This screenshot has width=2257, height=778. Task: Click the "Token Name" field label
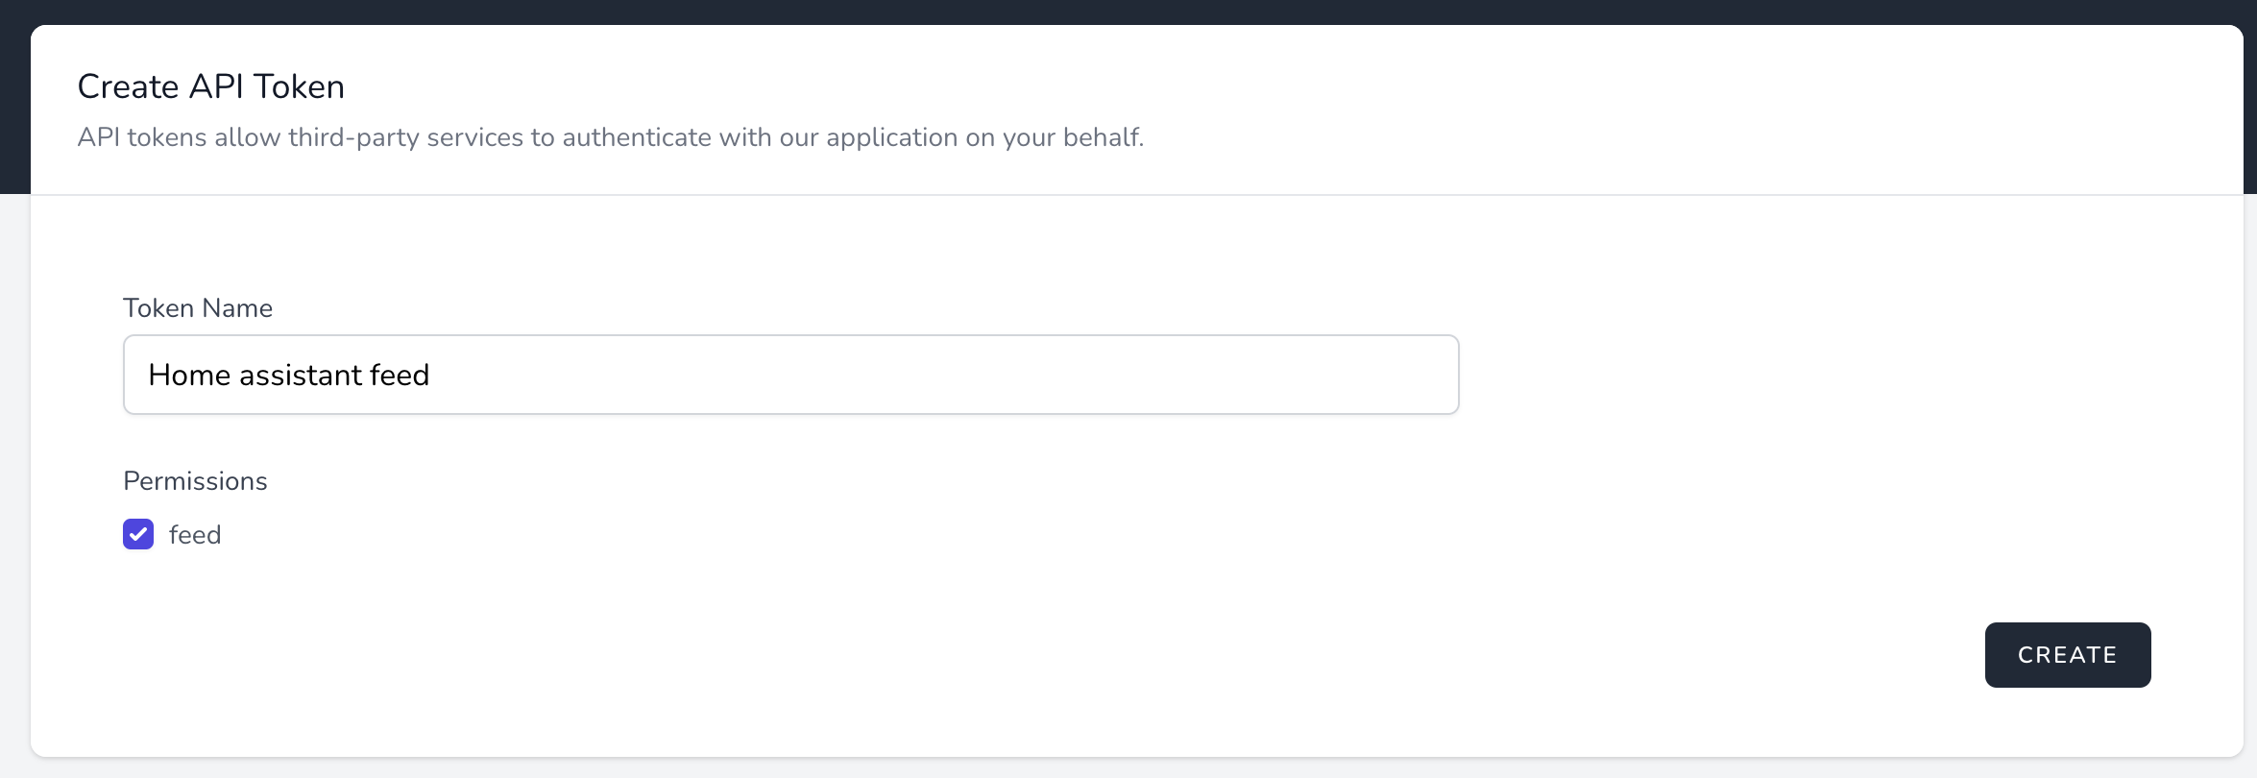click(198, 308)
